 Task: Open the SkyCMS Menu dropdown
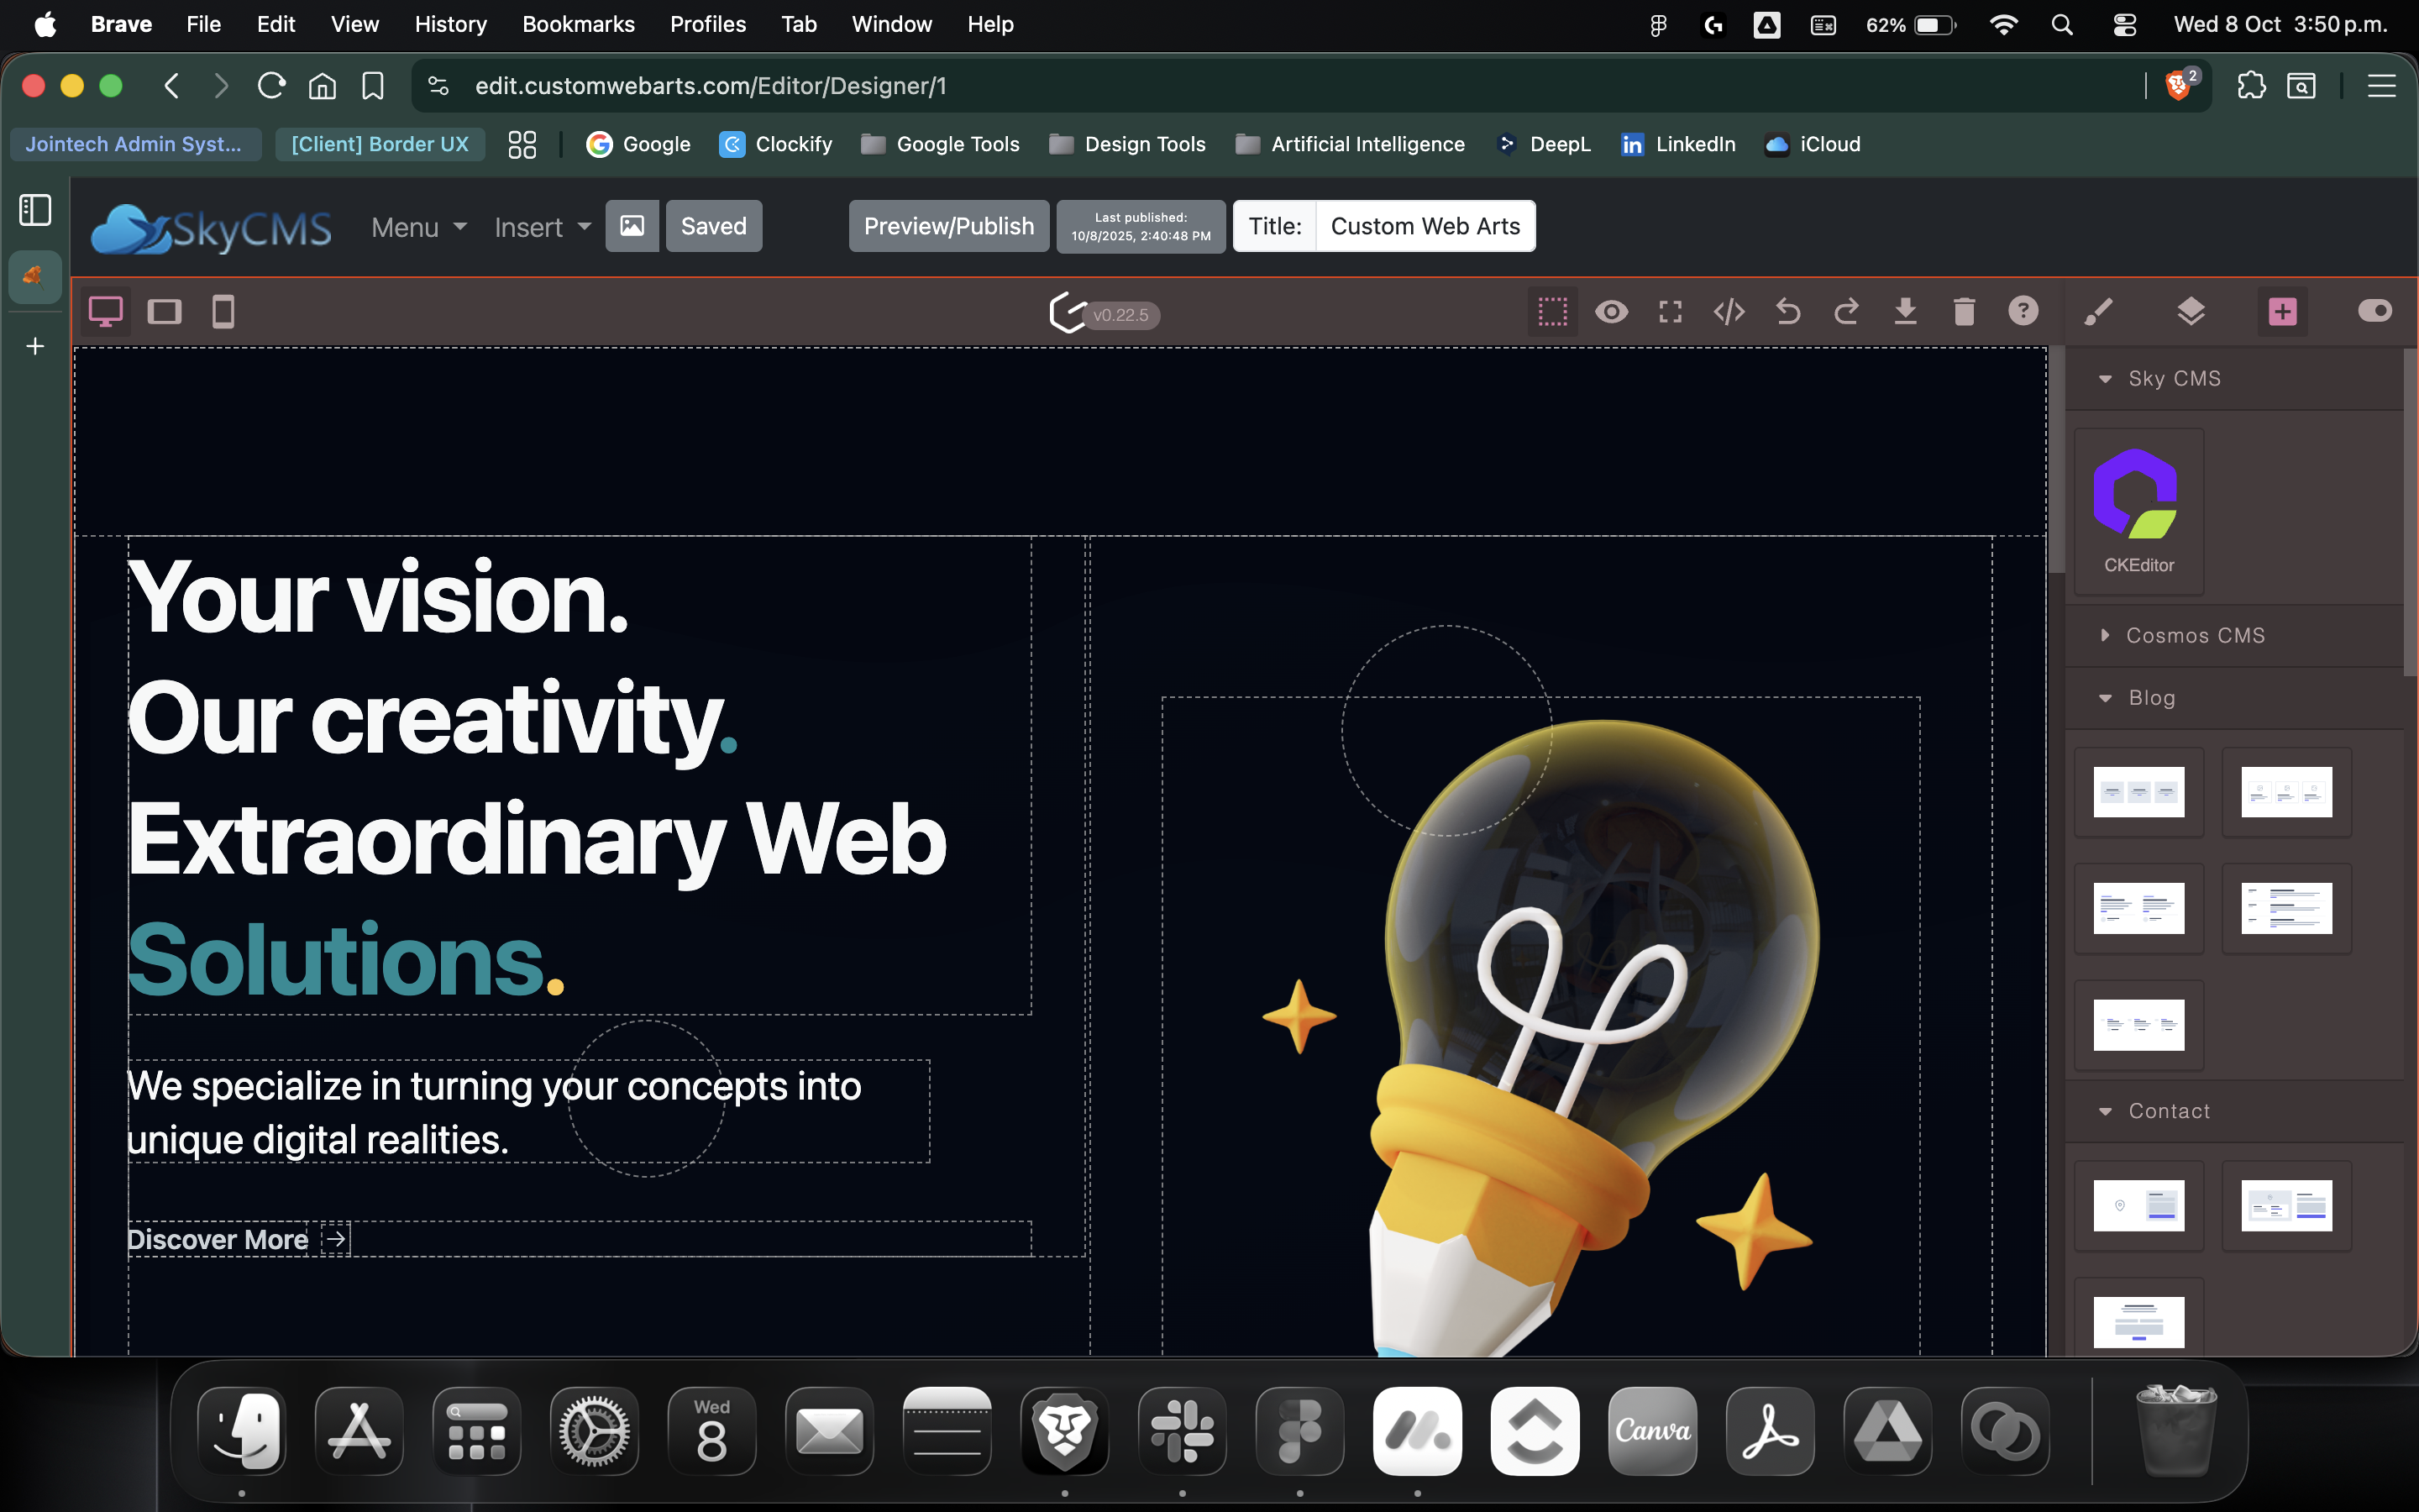pyautogui.click(x=417, y=227)
